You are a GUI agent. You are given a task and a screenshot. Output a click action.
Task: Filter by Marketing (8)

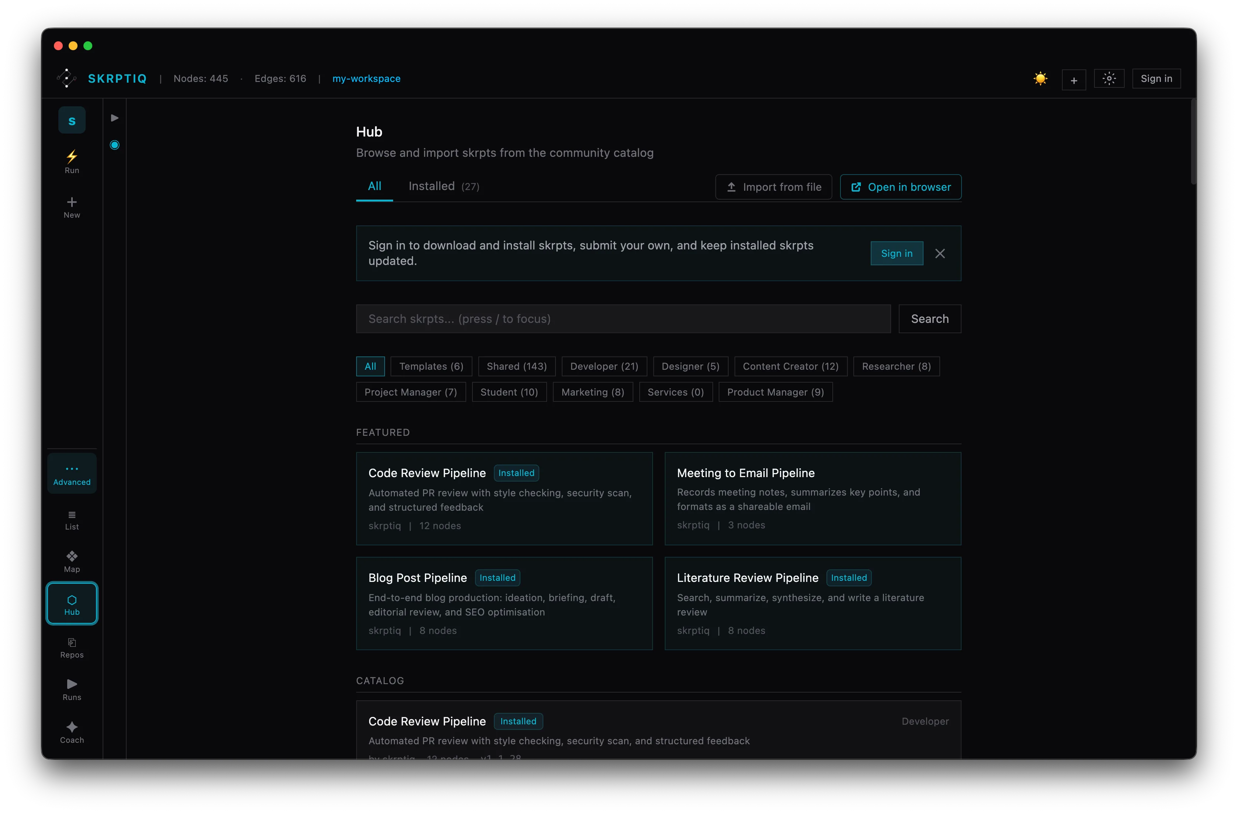click(592, 392)
